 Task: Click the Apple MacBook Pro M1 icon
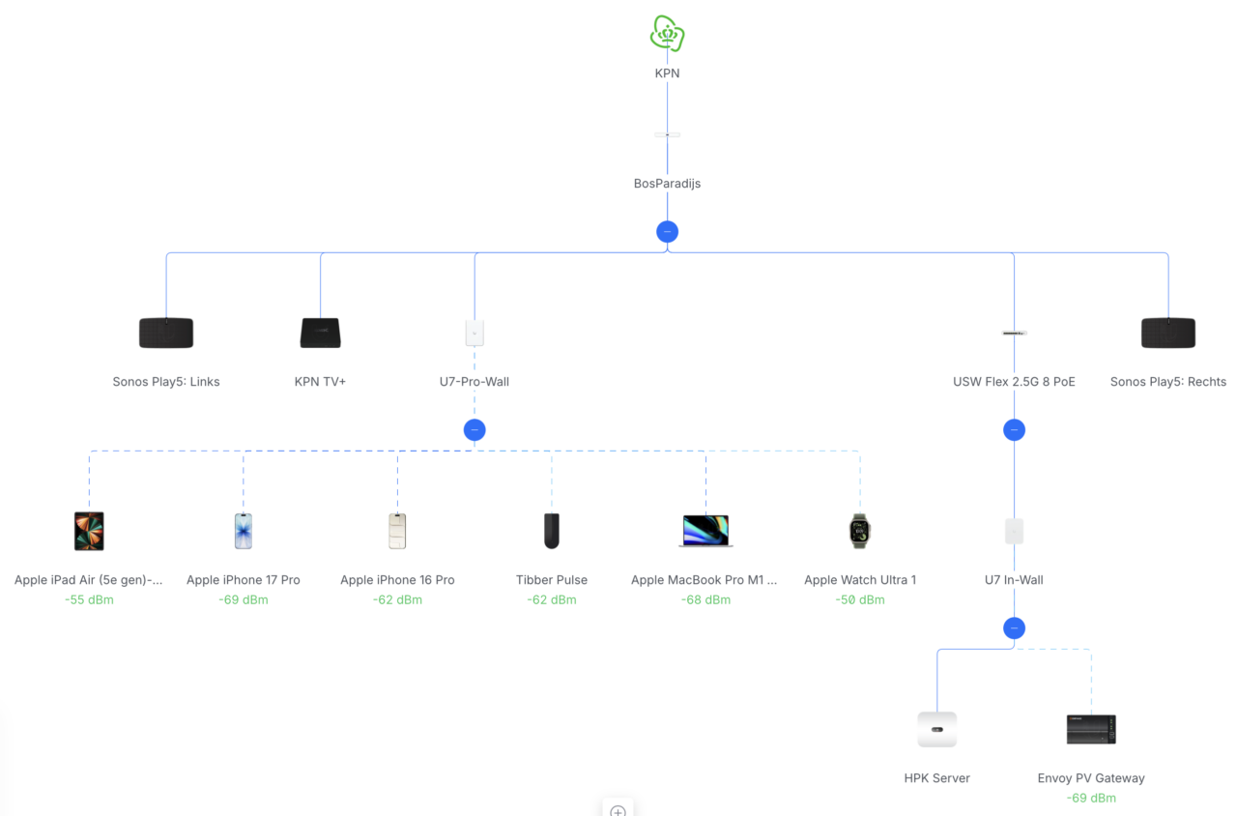[x=705, y=531]
